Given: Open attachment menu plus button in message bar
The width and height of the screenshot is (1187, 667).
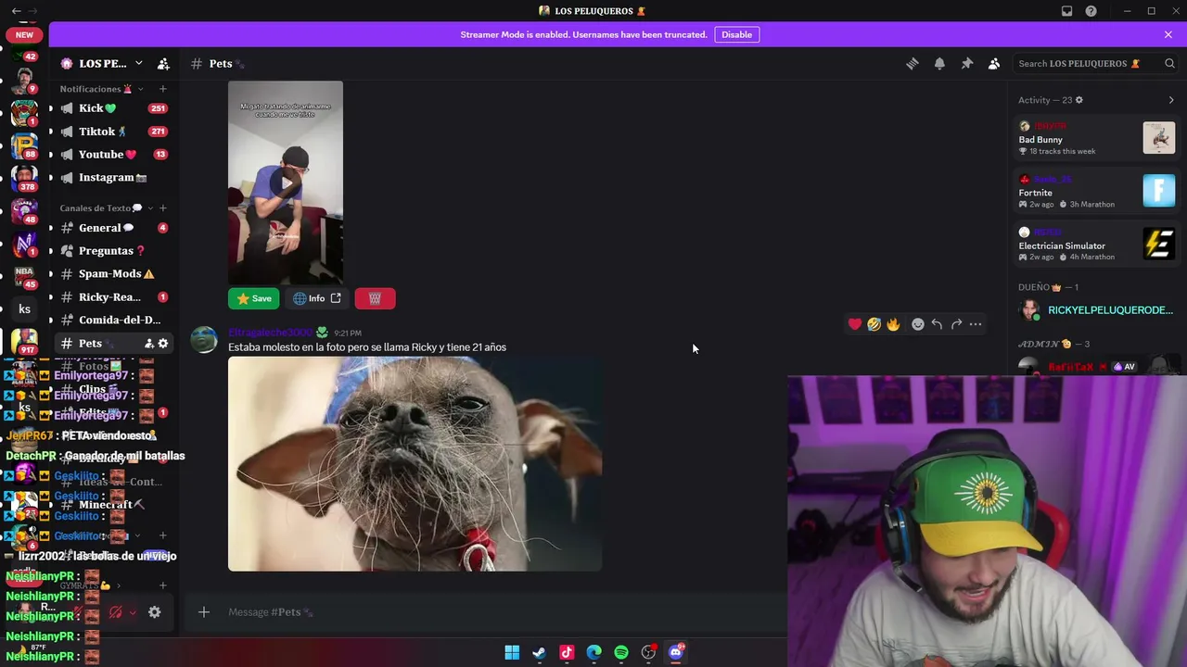Looking at the screenshot, I should pos(204,612).
